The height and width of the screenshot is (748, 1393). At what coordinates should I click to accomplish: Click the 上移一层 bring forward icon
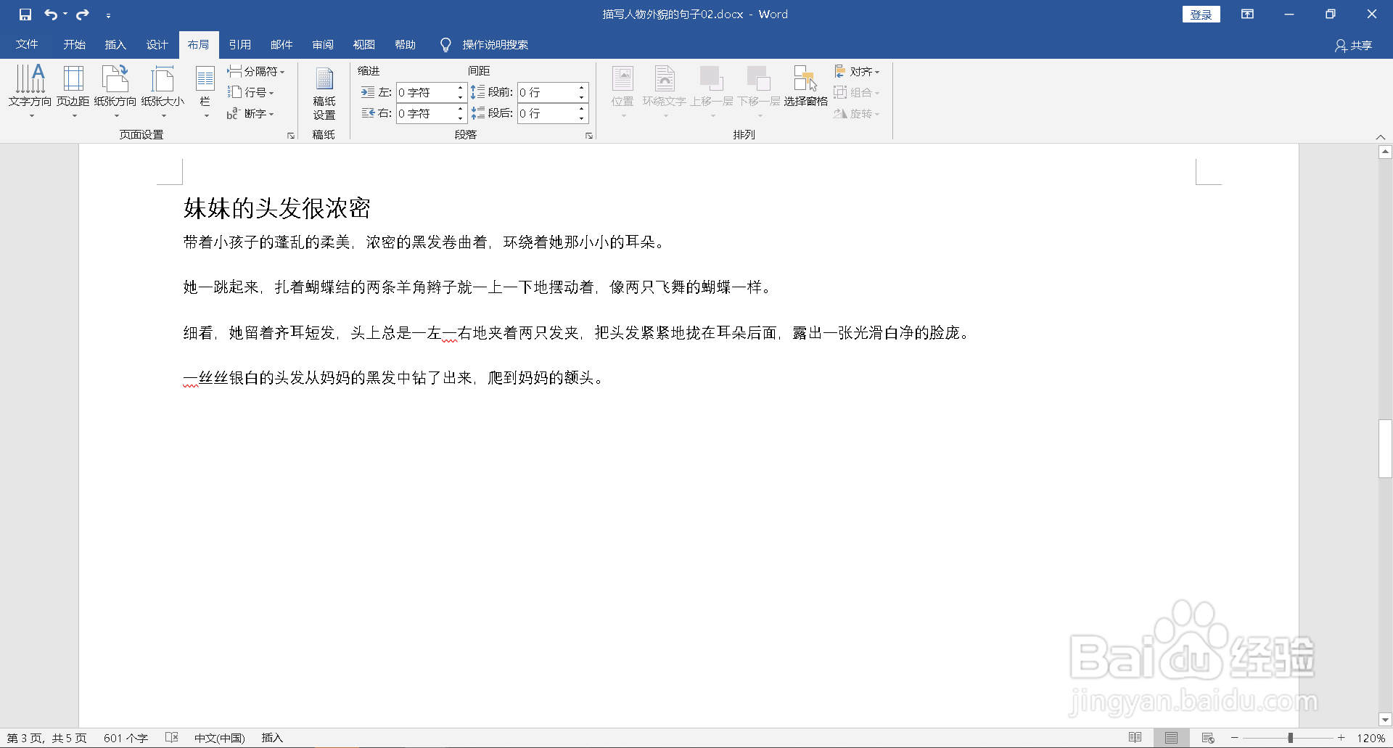(712, 78)
